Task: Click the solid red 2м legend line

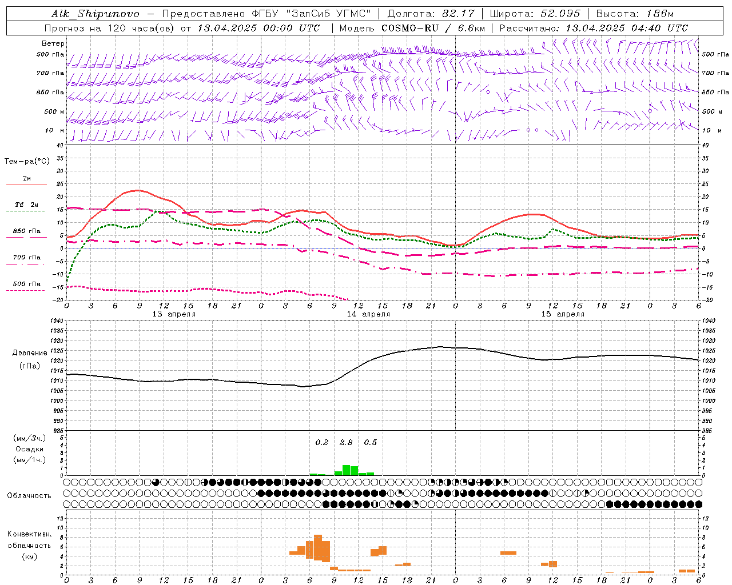Action: click(x=26, y=185)
